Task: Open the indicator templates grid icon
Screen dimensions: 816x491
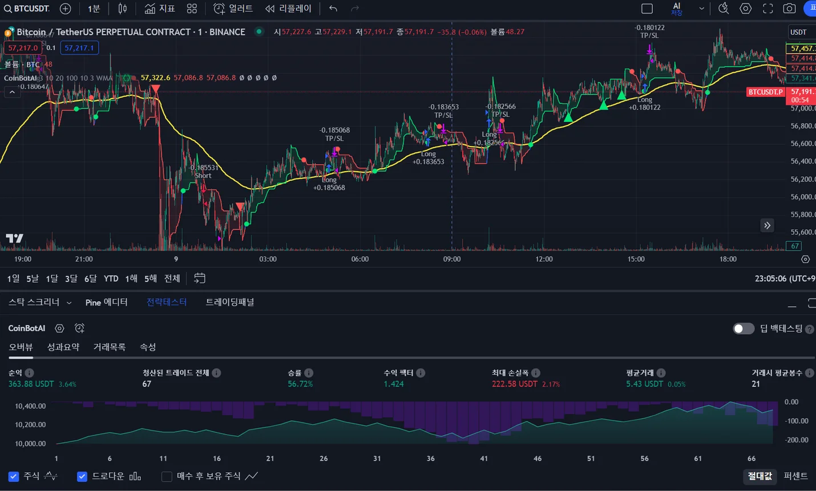Action: click(x=192, y=9)
